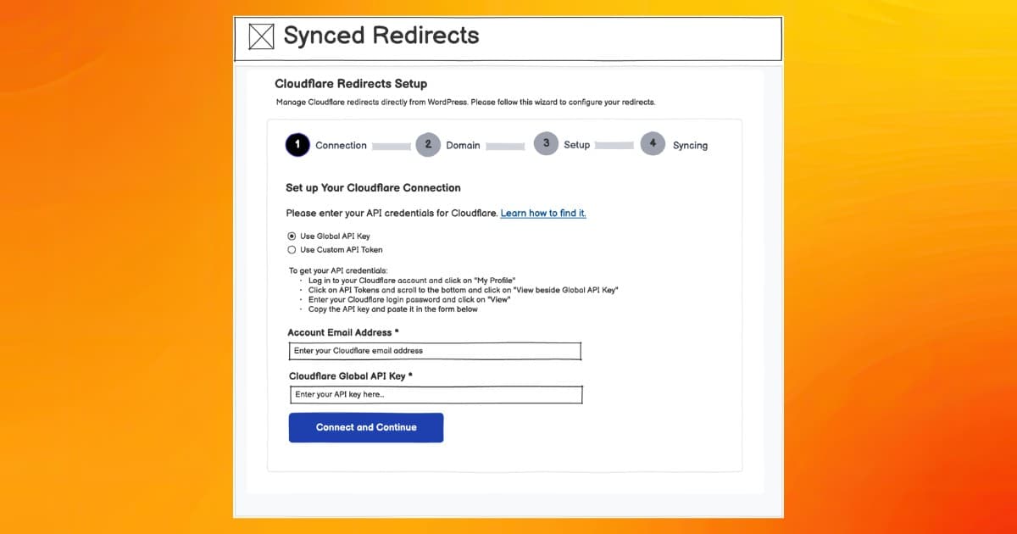Viewport: 1017px width, 534px height.
Task: Switch to the Domain step
Action: [x=463, y=146]
